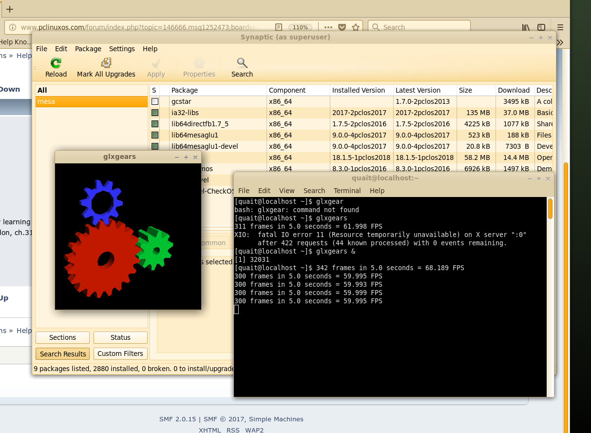
Task: Click the lib64mesaglu1 status checkbox
Action: click(155, 135)
